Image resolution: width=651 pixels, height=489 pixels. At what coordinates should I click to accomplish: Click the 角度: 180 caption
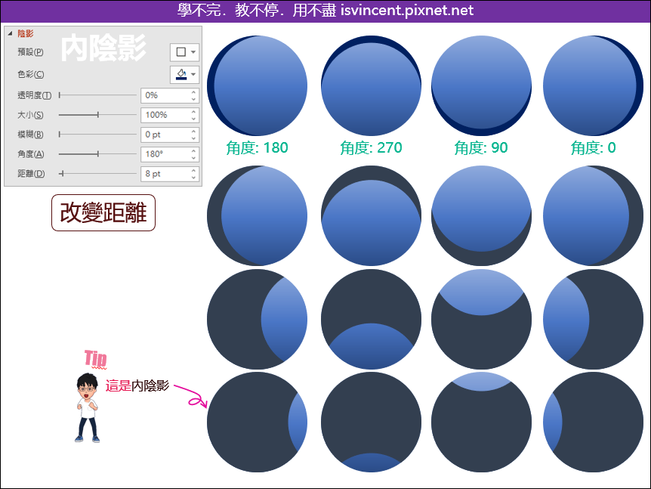point(257,147)
